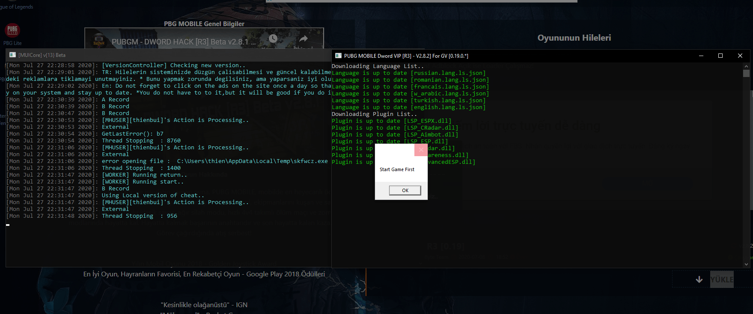Viewport: 753px width, 314px height.
Task: Click the '[LSP_CRadar.dll]' plugin line
Action: tap(395, 128)
